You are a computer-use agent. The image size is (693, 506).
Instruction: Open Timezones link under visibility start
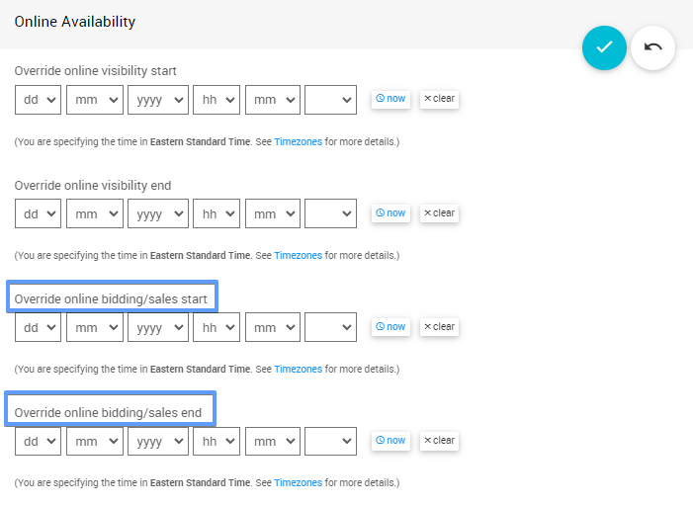298,142
